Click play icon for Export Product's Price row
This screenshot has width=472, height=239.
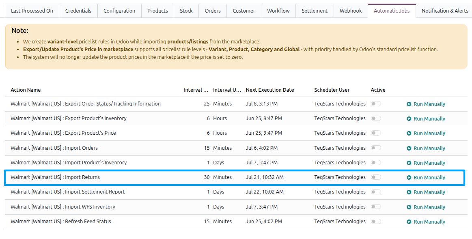click(x=409, y=133)
